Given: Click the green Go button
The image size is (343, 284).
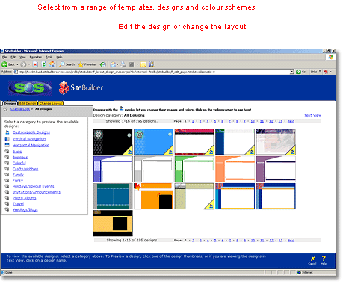Looking at the screenshot, I should click(300, 72).
